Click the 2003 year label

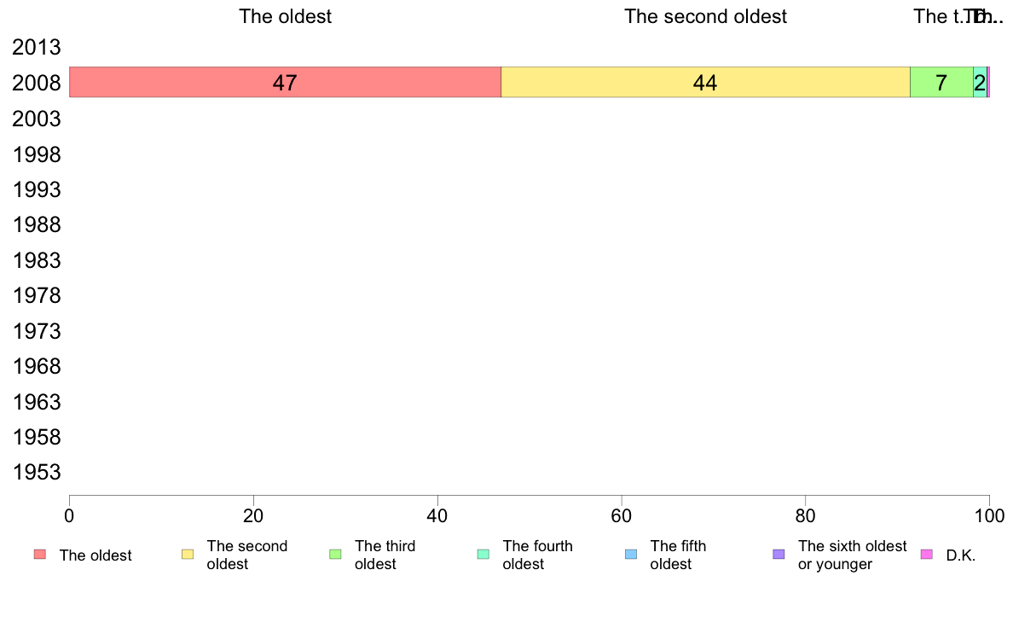point(36,119)
